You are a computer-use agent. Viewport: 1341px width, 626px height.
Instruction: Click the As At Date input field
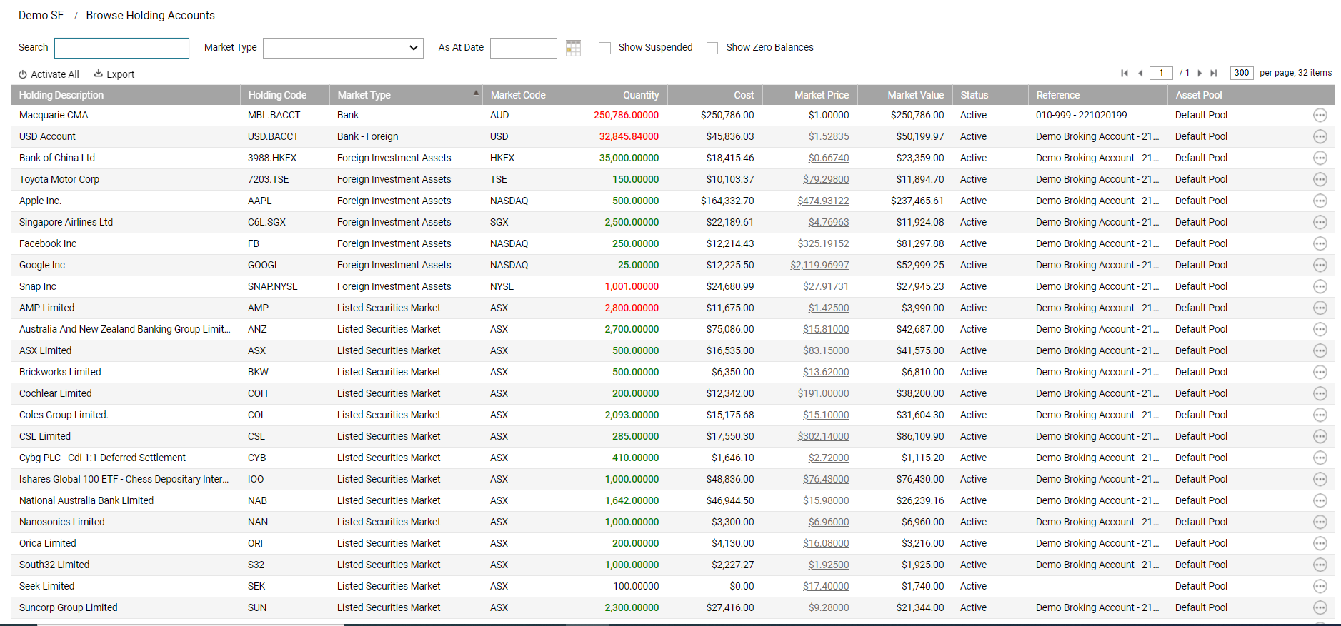click(x=524, y=48)
